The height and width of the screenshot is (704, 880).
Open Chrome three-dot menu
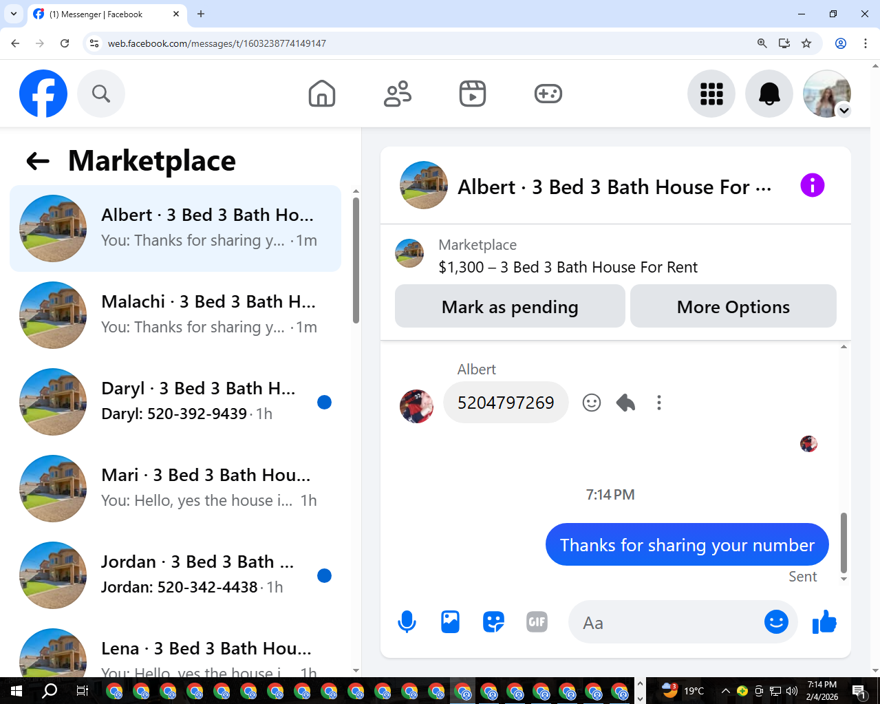(866, 43)
